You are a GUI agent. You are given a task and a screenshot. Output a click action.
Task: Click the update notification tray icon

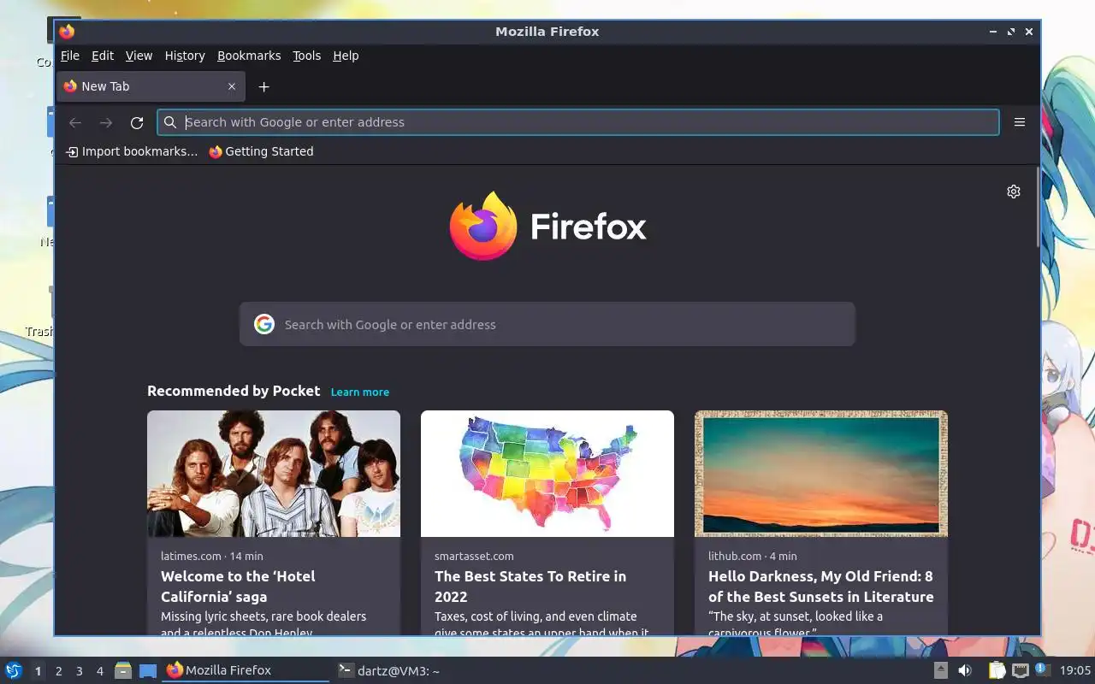click(x=1041, y=669)
